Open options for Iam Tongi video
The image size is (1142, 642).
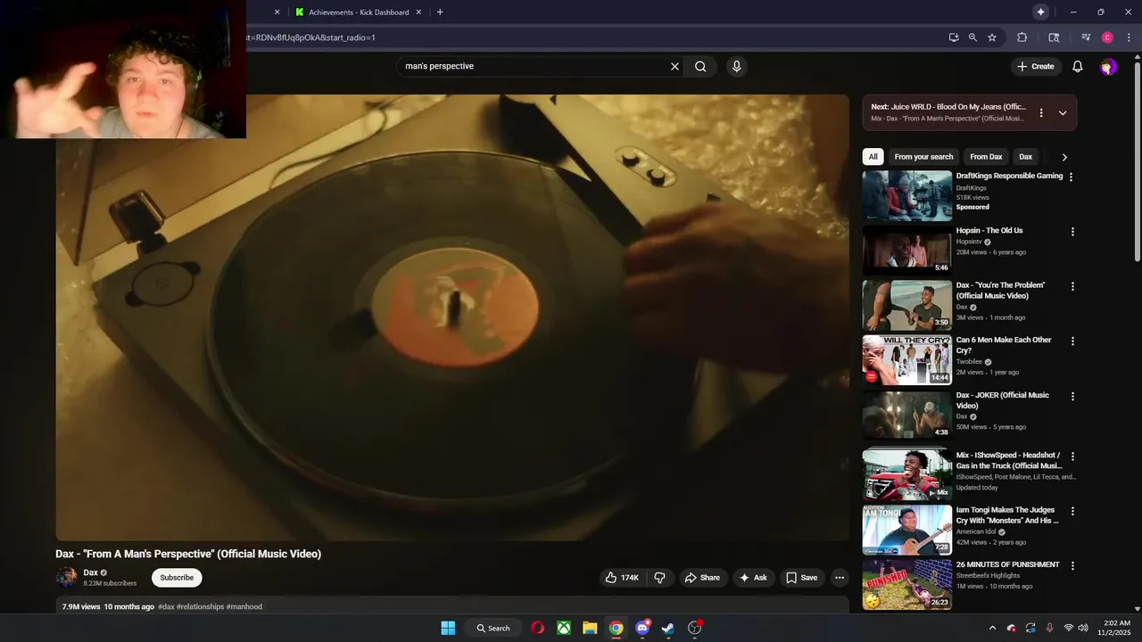click(1072, 511)
